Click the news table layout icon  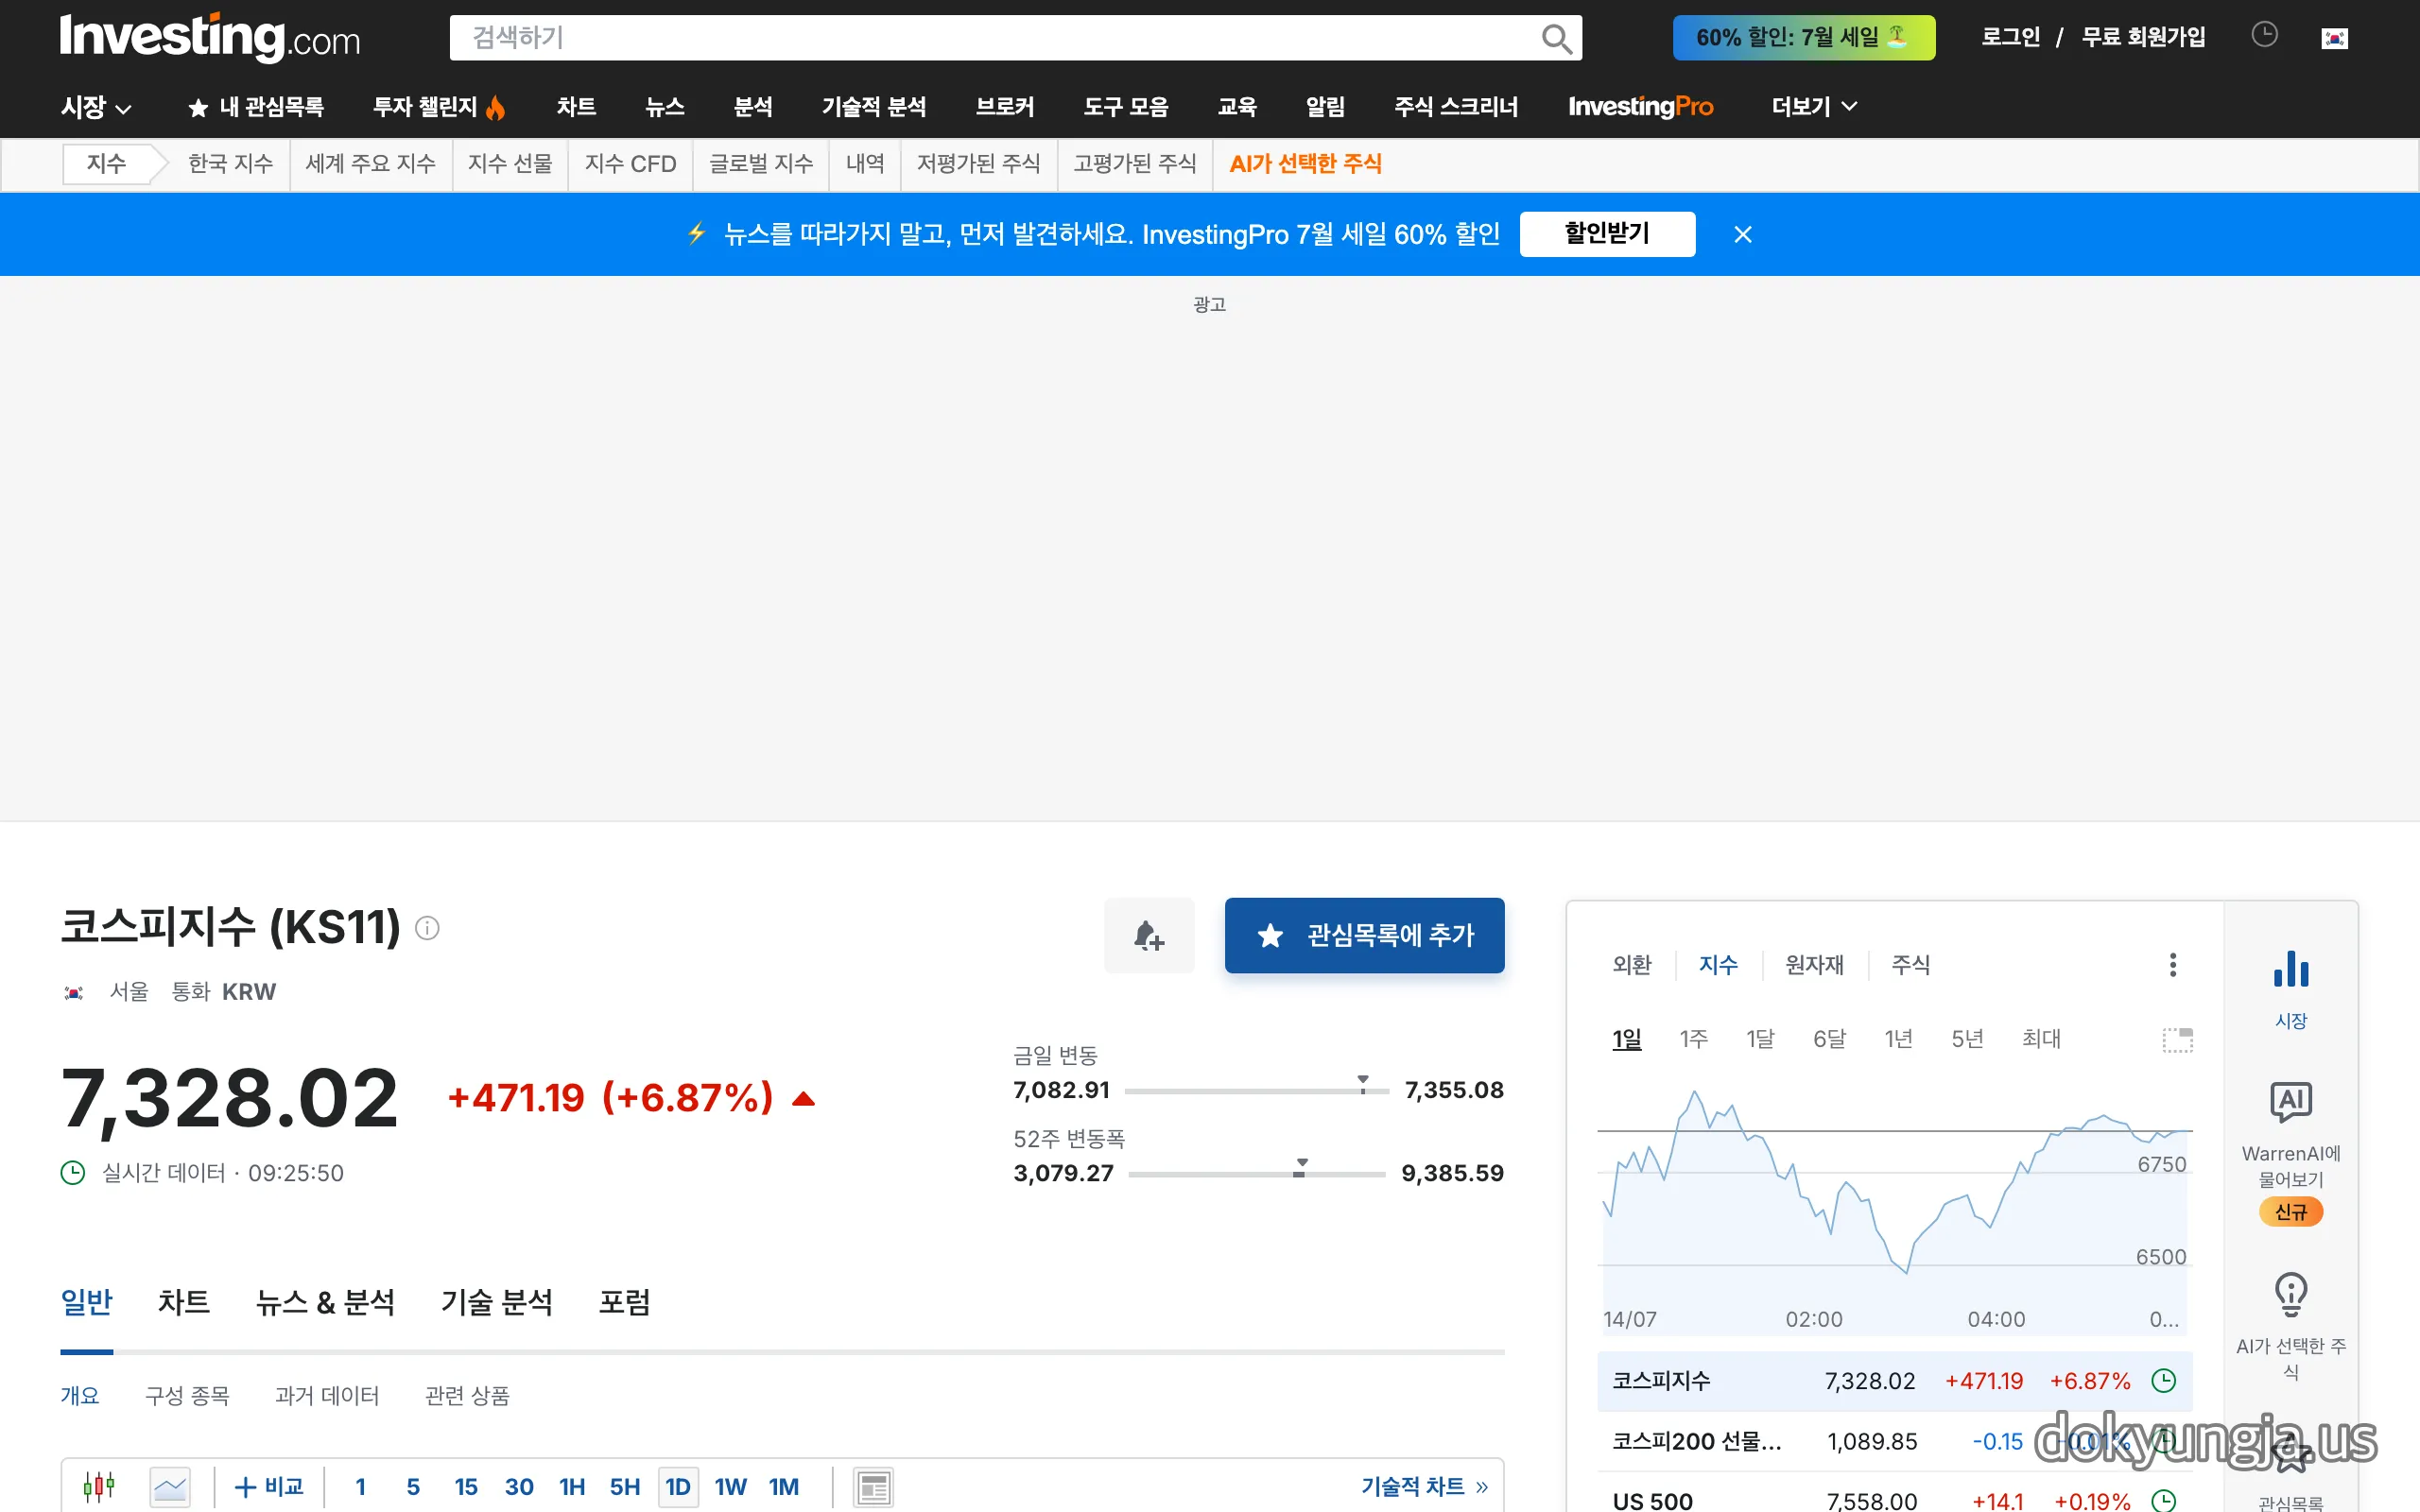pos(873,1487)
